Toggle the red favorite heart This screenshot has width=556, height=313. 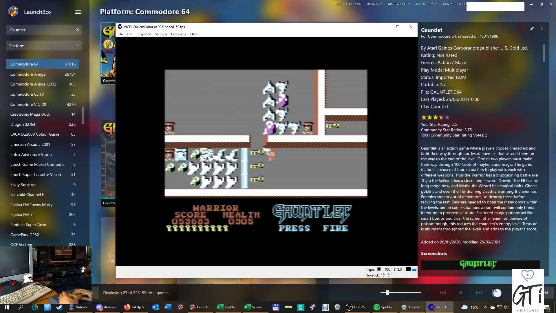click(522, 29)
